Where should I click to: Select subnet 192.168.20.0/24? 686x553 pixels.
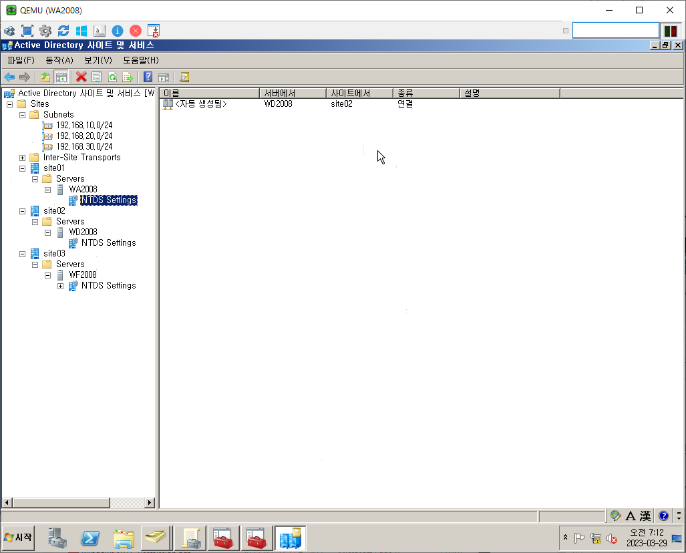(84, 136)
